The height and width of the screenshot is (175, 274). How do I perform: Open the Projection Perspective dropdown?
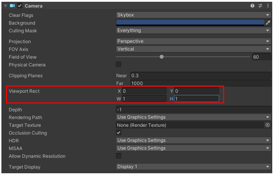click(x=194, y=41)
